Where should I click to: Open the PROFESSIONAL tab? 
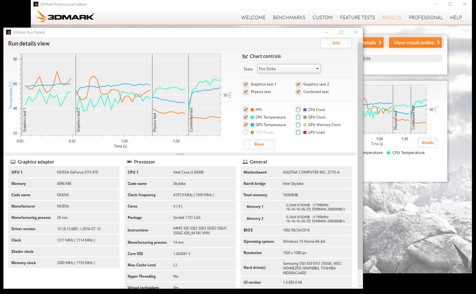426,17
